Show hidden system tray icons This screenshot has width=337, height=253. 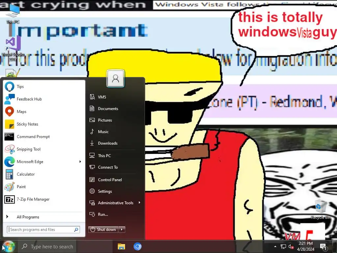coord(275,246)
